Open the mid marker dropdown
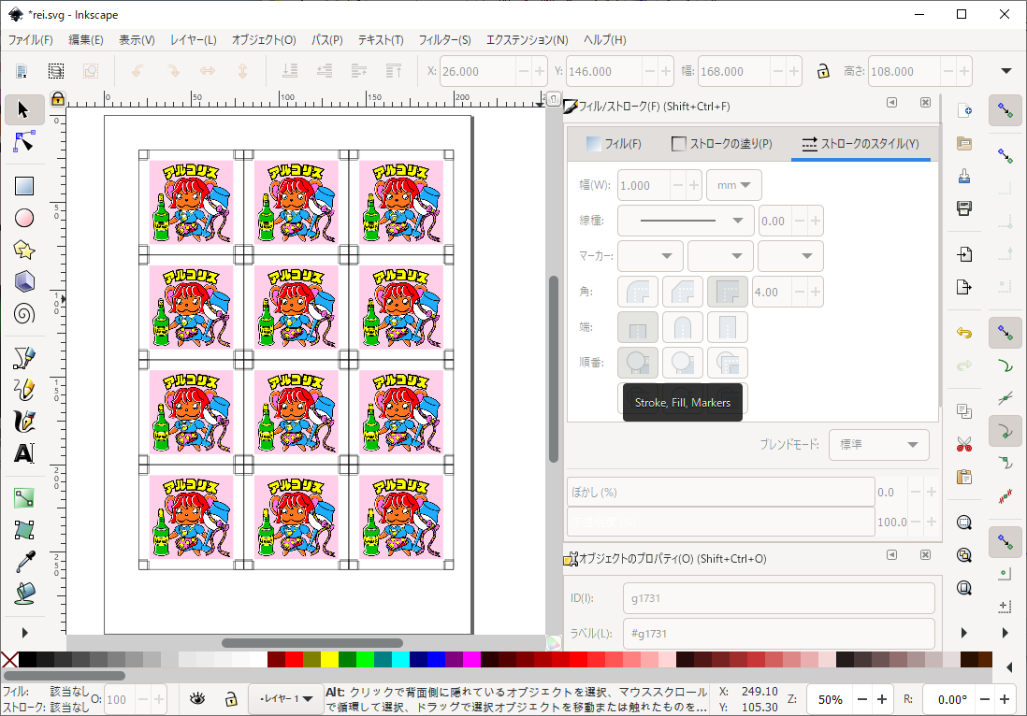 [720, 256]
